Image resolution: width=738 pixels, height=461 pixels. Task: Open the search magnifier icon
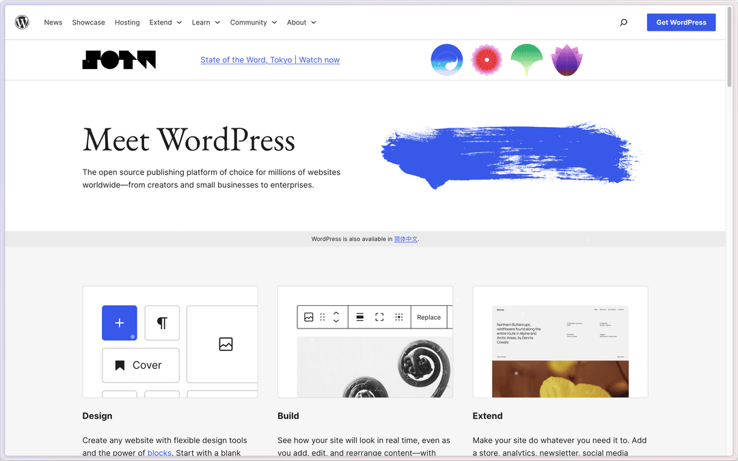[x=623, y=23]
